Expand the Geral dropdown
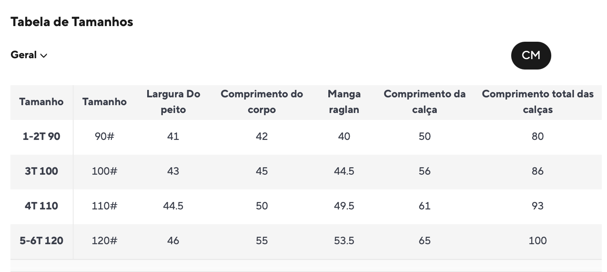Image resolution: width=607 pixels, height=272 pixels. tap(29, 55)
